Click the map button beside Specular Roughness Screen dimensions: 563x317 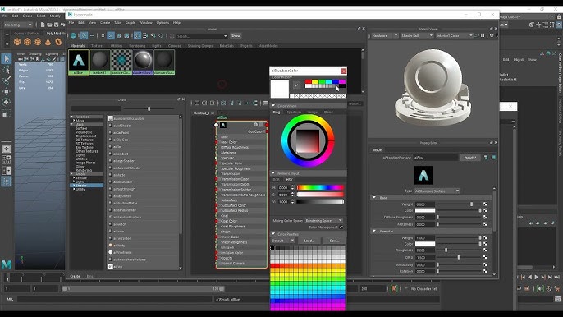(x=485, y=250)
